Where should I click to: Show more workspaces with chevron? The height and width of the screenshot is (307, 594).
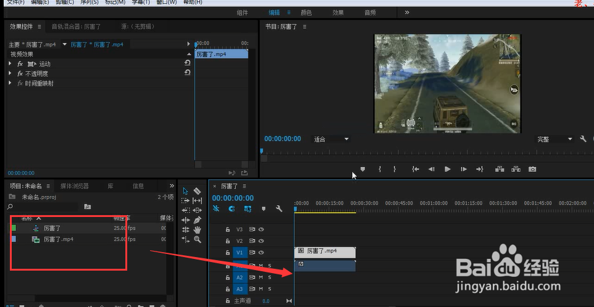point(407,12)
